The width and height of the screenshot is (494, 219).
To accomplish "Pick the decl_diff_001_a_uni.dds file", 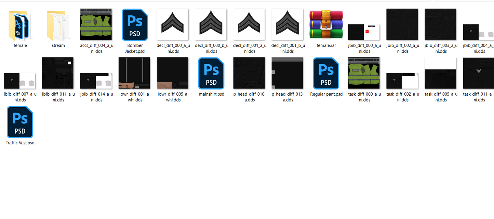I will click(250, 25).
